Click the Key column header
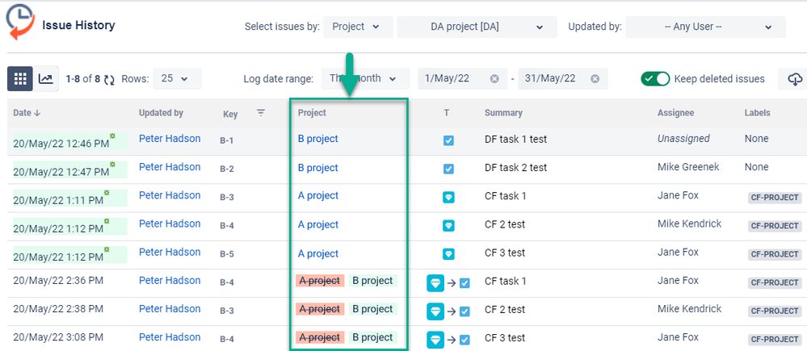Viewport: 807px width, 351px height. coord(230,114)
